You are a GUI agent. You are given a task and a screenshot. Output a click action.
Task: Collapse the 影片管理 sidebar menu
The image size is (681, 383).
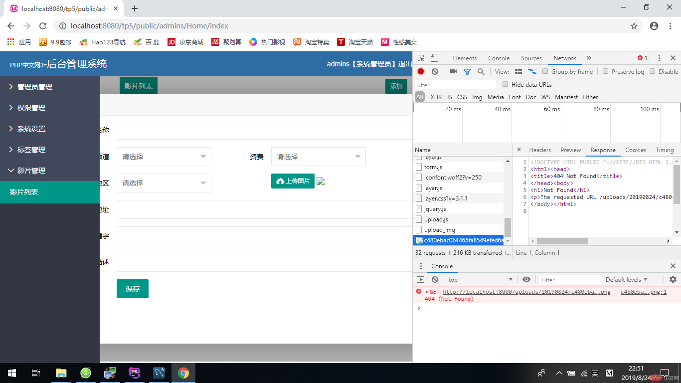click(x=50, y=171)
